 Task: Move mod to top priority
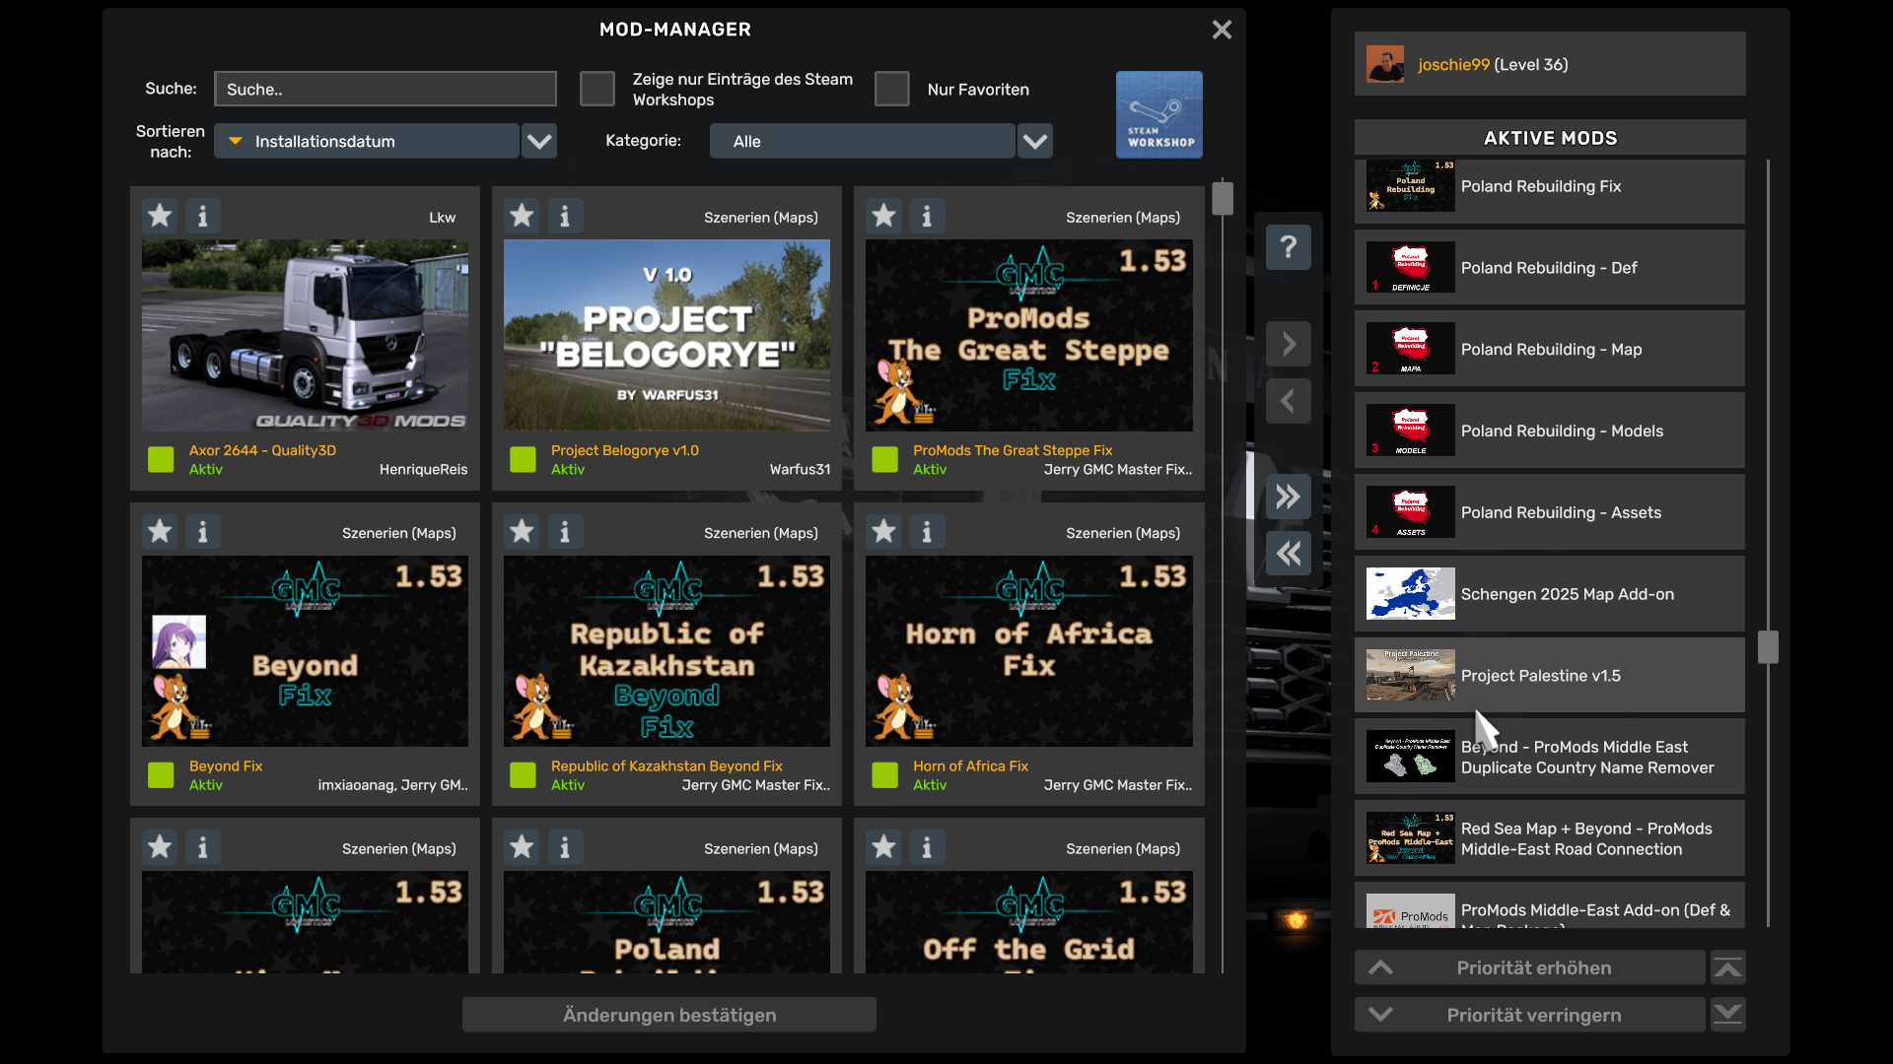[x=1727, y=967]
